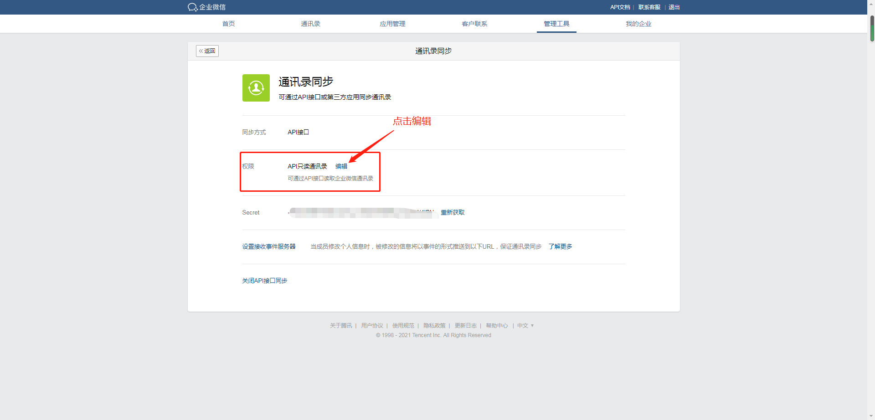875x420 pixels.
Task: Click the 企业微信 logo icon
Action: 191,7
